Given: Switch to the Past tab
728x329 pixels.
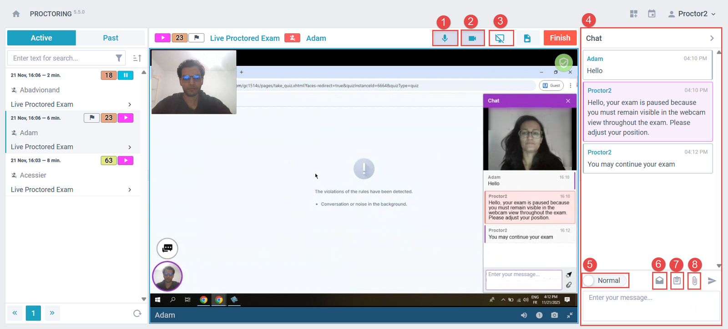Looking at the screenshot, I should (x=110, y=38).
